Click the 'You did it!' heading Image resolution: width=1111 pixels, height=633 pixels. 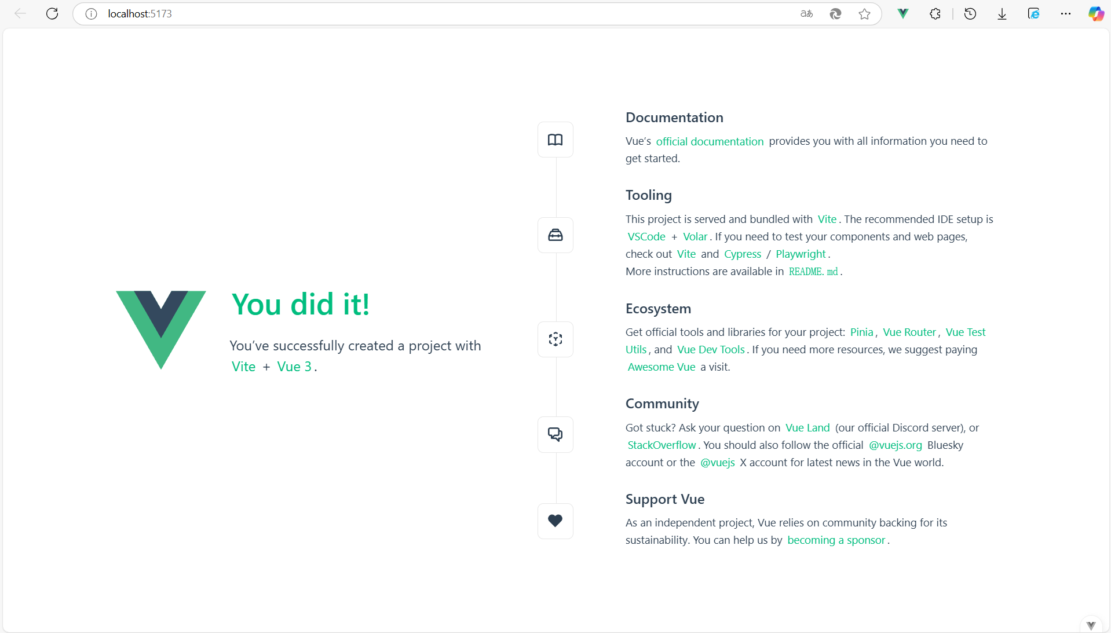(300, 305)
